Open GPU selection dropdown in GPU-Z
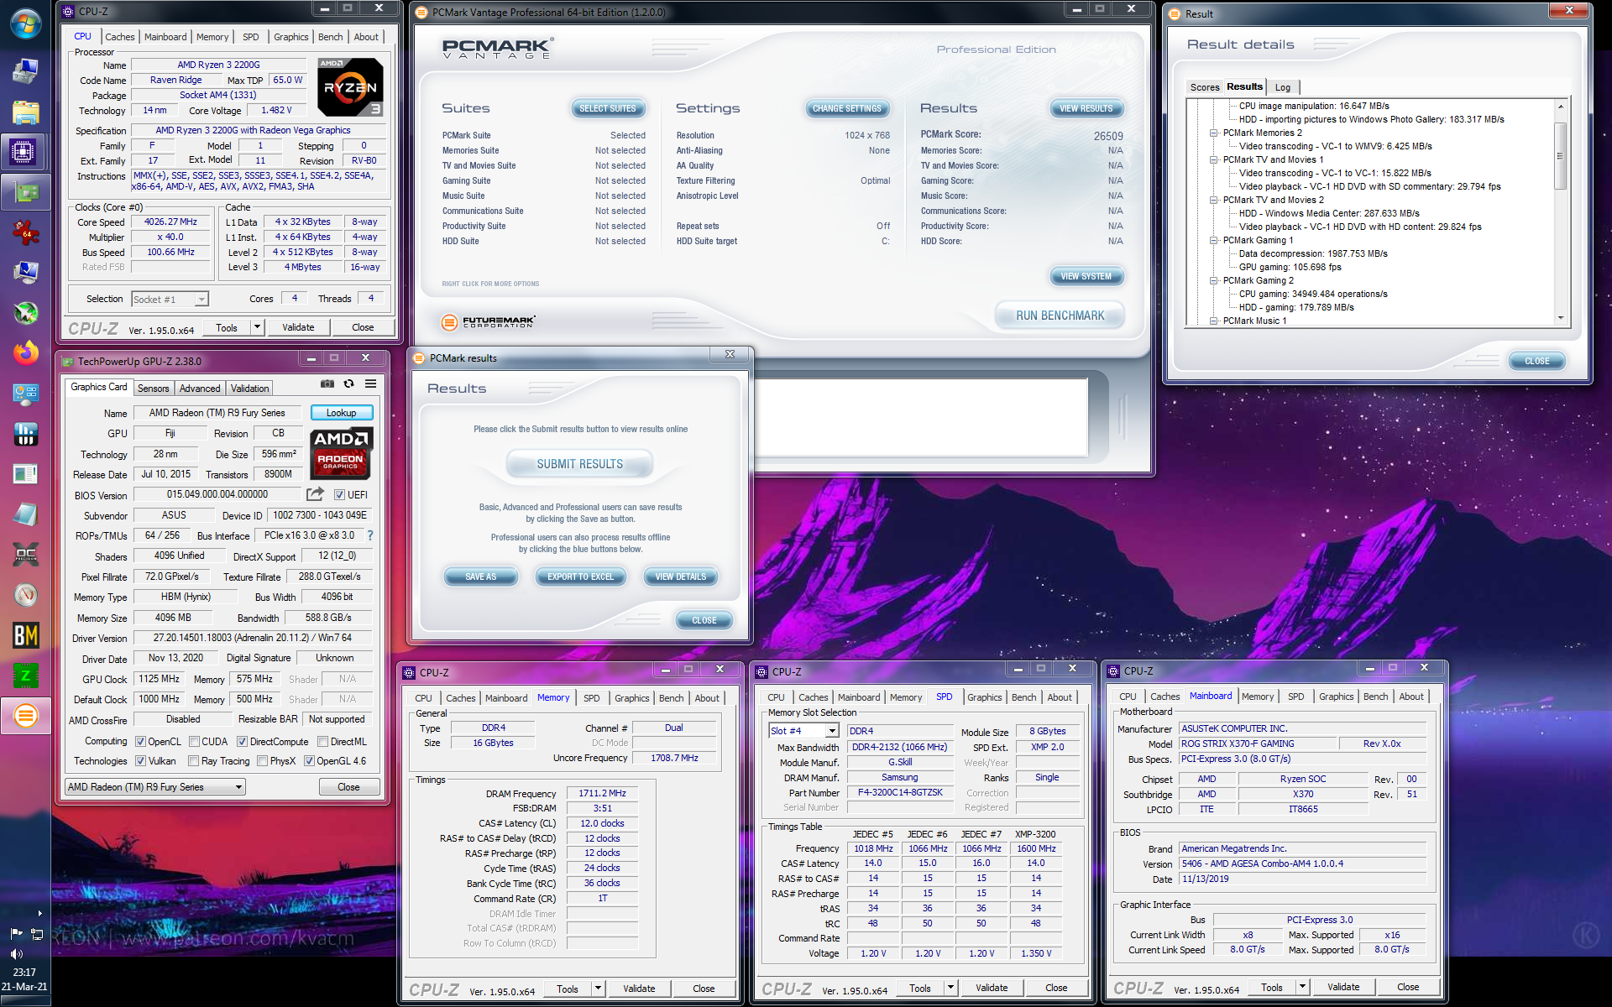Image resolution: width=1612 pixels, height=1007 pixels. tap(238, 787)
